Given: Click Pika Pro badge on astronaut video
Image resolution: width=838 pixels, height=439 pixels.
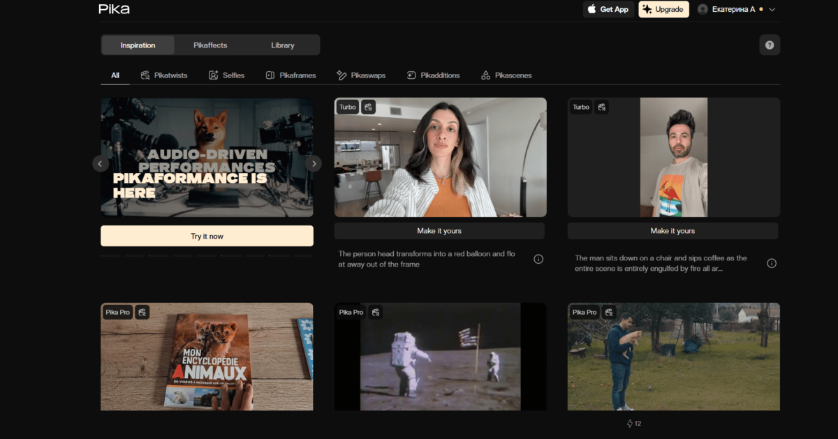Looking at the screenshot, I should click(351, 312).
